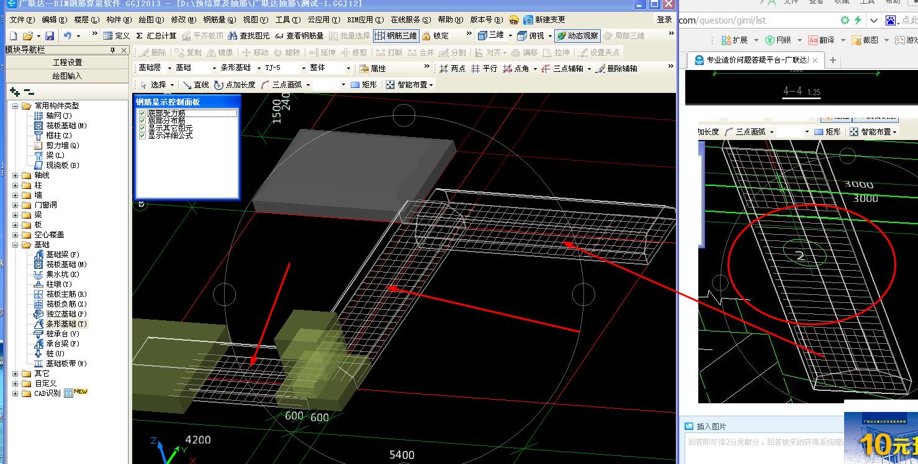Click 删除辅轴 delete auxiliary axis

(x=616, y=68)
